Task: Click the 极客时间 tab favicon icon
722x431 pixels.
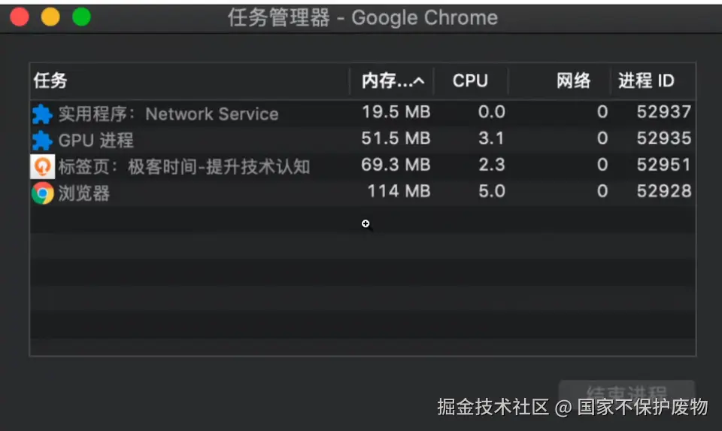Action: tap(42, 166)
